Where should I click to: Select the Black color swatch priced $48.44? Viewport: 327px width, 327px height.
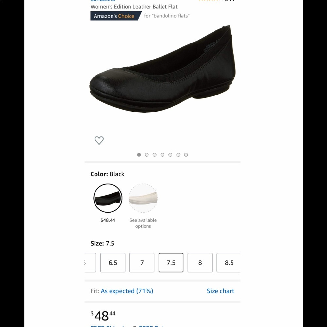pos(108,198)
